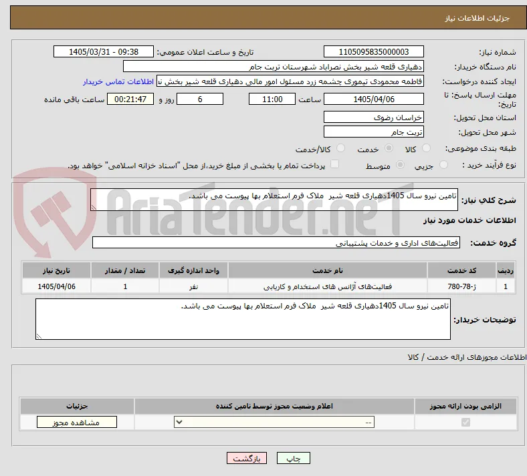This screenshot has height=476, width=527.
Task: Toggle the اسناد خزانه اسلامی payment checkbox
Action: [335, 164]
